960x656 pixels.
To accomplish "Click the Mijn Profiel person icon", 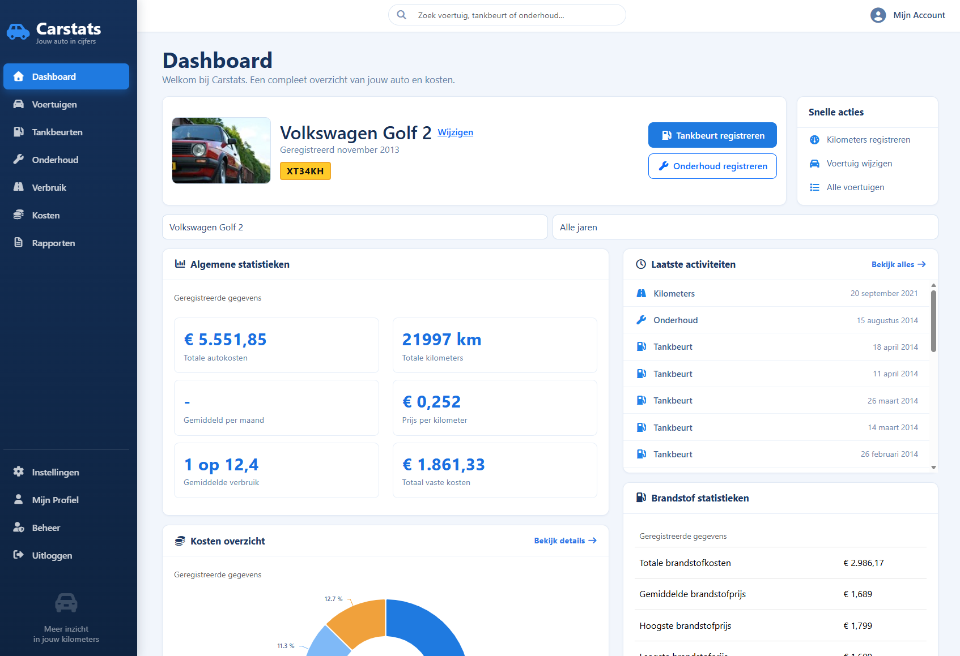I will pos(19,500).
